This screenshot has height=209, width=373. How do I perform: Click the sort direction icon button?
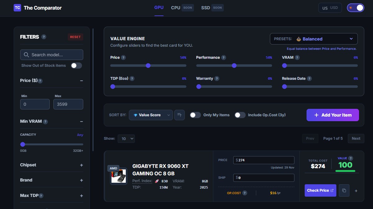[x=180, y=115]
